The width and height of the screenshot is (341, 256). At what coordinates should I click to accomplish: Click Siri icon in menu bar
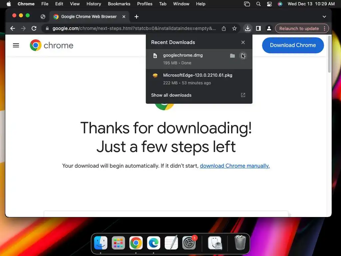click(280, 4)
